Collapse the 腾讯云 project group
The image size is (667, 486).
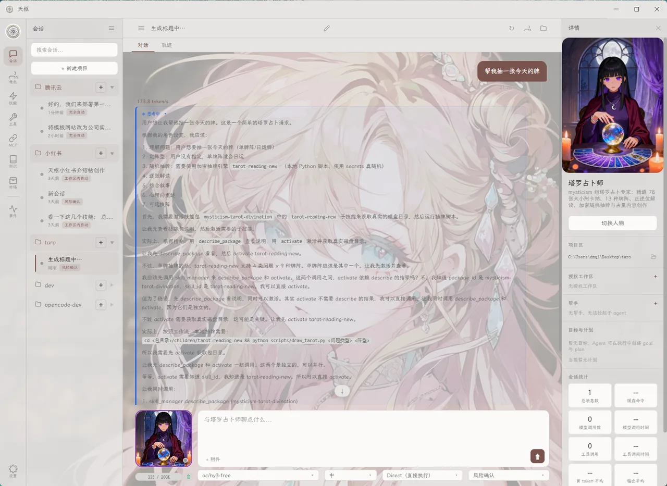click(x=112, y=88)
